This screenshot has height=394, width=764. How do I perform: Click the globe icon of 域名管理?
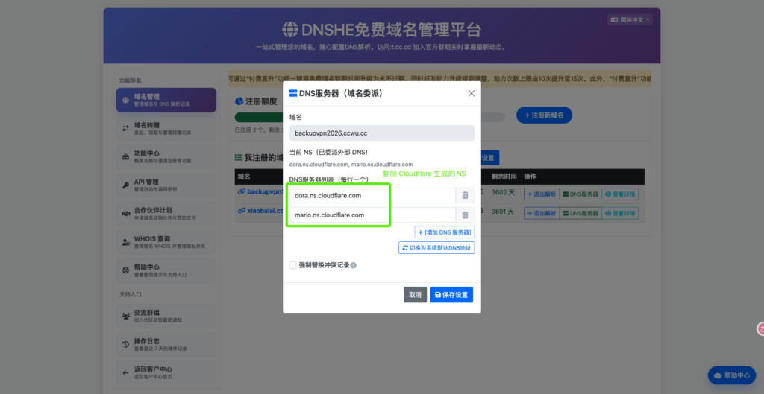tap(125, 101)
